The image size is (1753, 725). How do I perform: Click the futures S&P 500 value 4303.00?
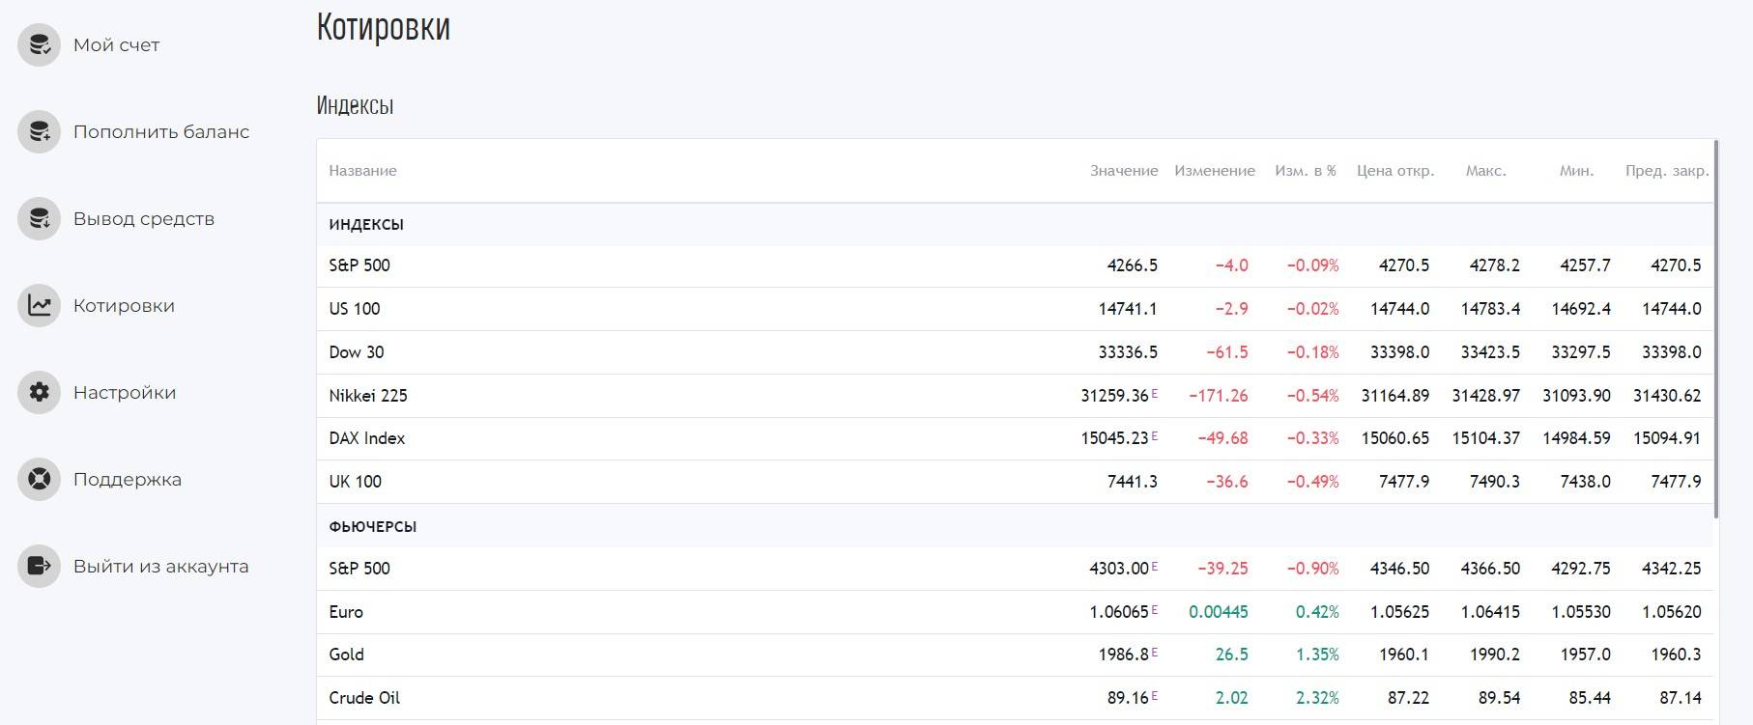[x=1119, y=569]
